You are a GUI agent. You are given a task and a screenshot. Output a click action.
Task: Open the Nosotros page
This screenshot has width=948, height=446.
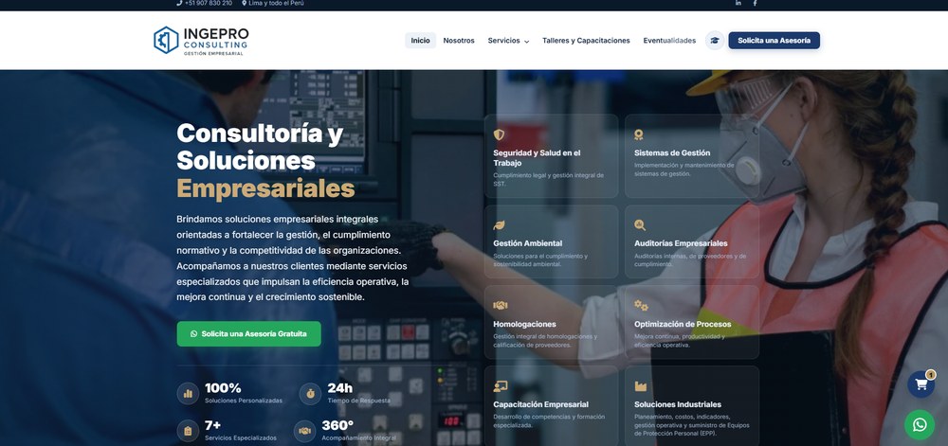pyautogui.click(x=459, y=41)
